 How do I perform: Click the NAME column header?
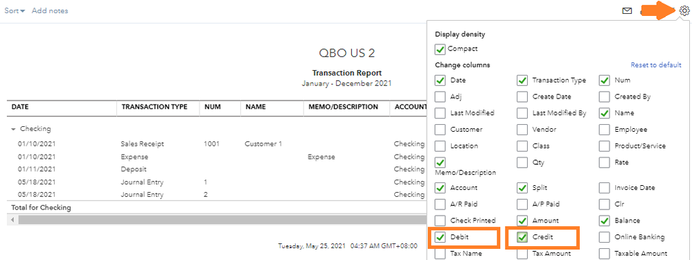coord(256,107)
